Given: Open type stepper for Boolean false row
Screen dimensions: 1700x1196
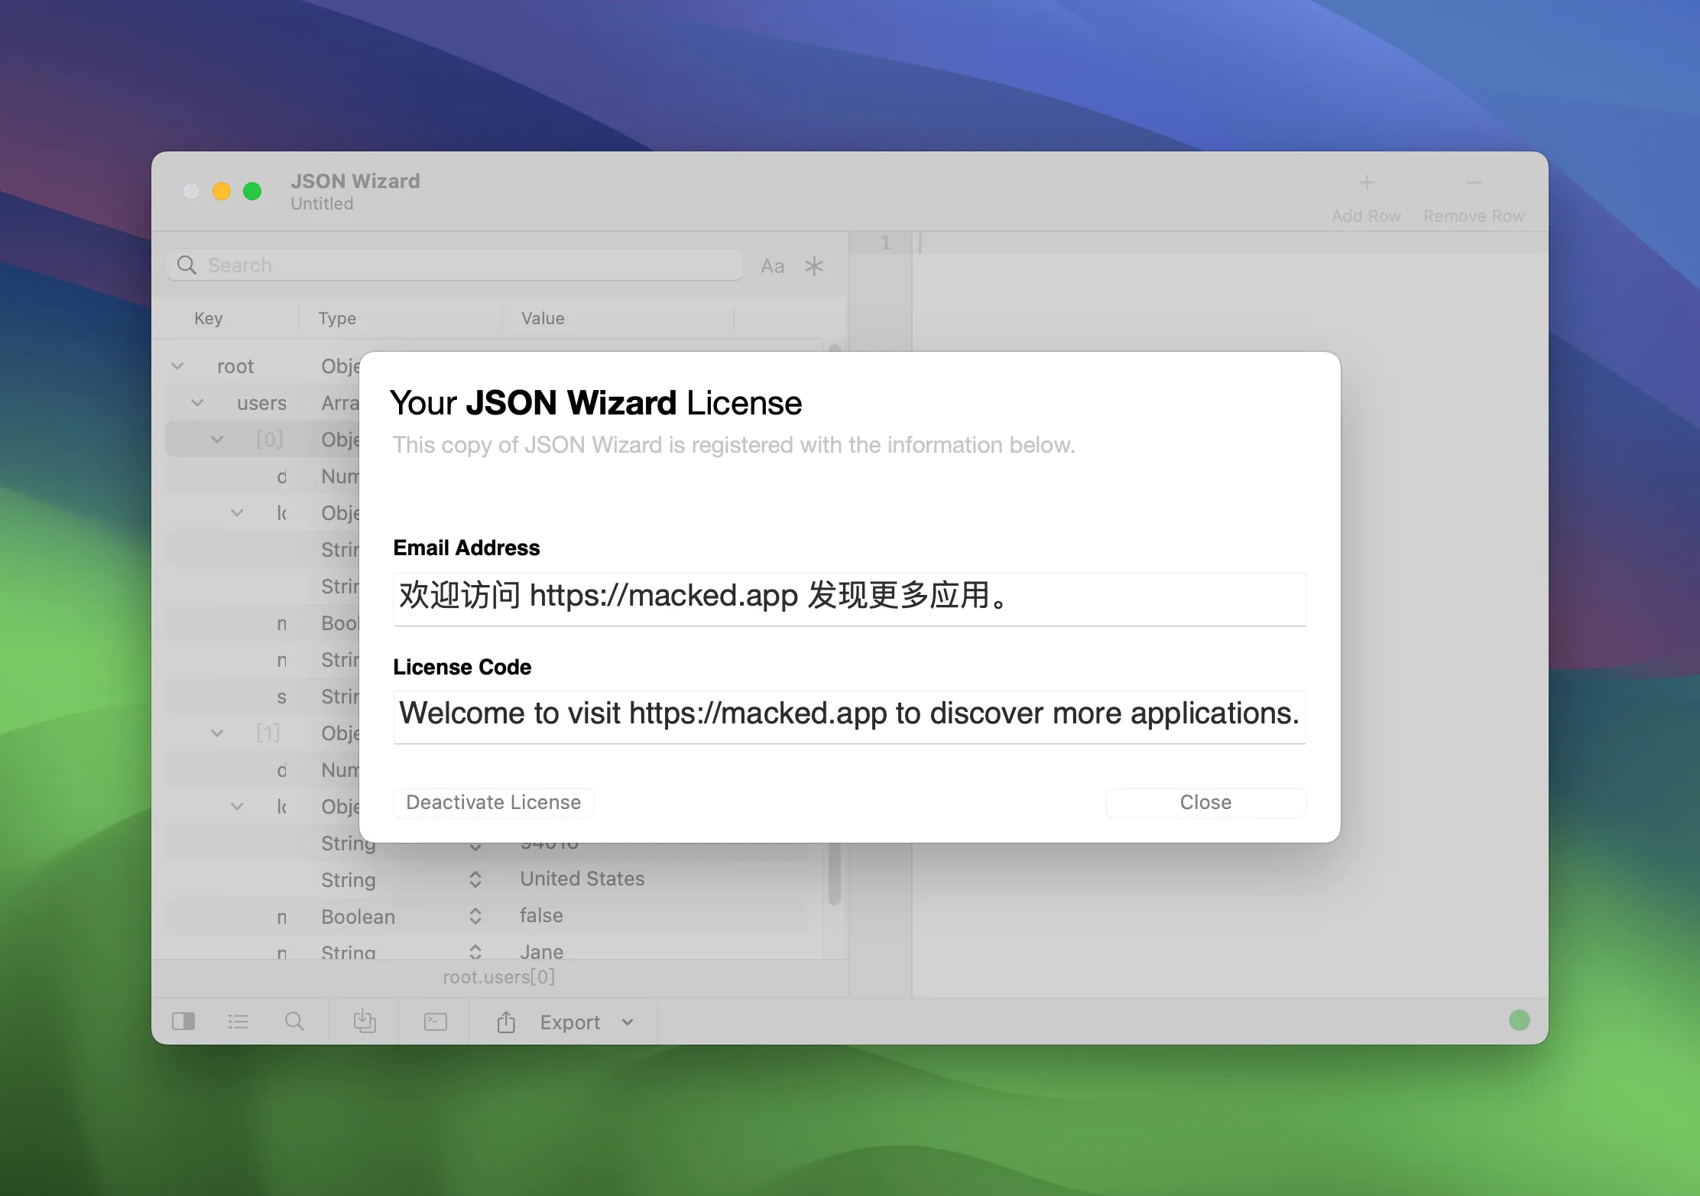Looking at the screenshot, I should pyautogui.click(x=475, y=916).
